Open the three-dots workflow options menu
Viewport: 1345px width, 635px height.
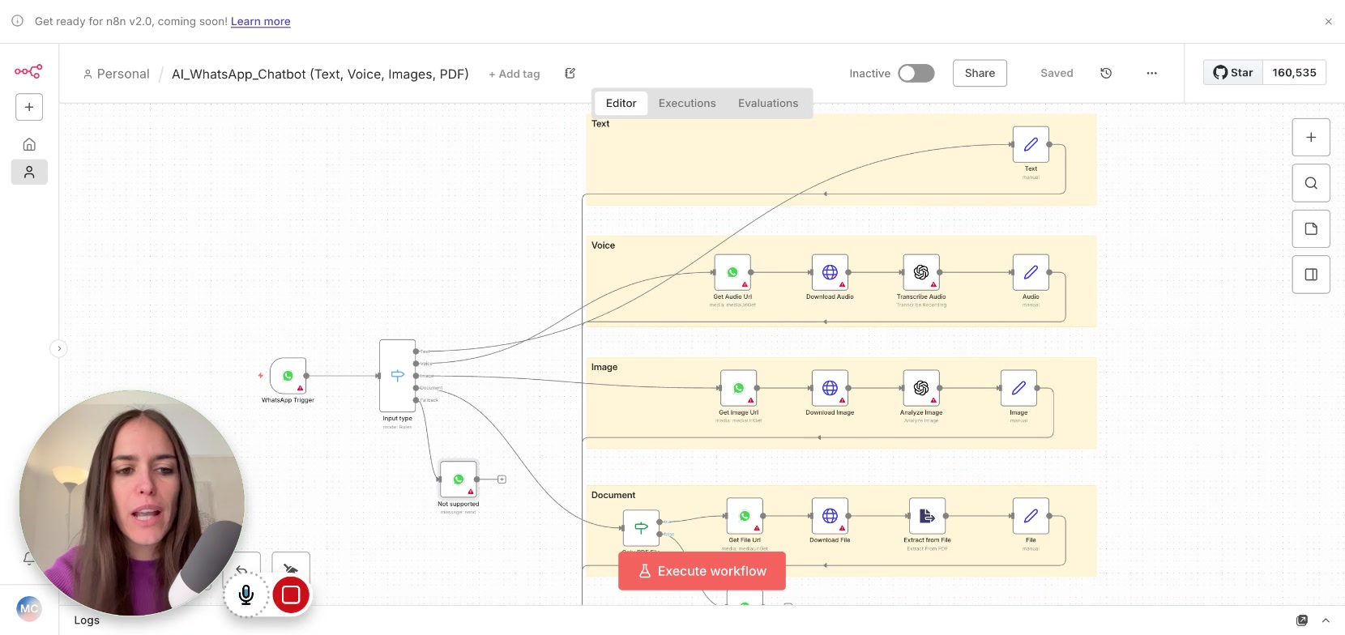1151,73
